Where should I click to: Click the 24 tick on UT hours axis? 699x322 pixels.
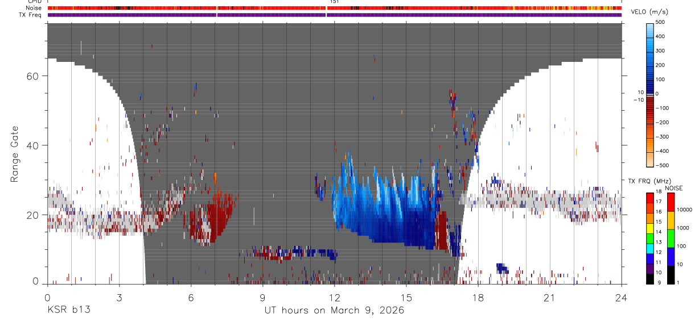621,298
